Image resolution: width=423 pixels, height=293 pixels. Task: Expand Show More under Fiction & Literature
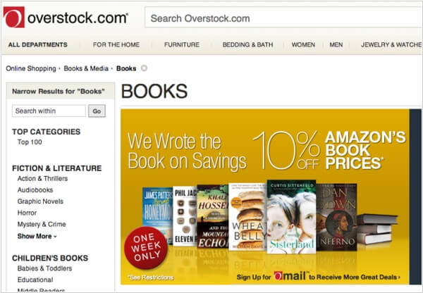[x=37, y=236]
